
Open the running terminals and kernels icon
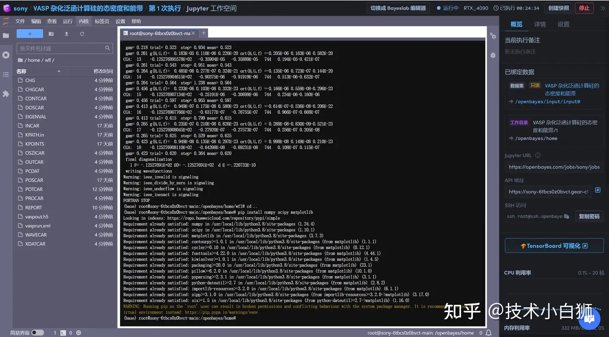pos(6,55)
